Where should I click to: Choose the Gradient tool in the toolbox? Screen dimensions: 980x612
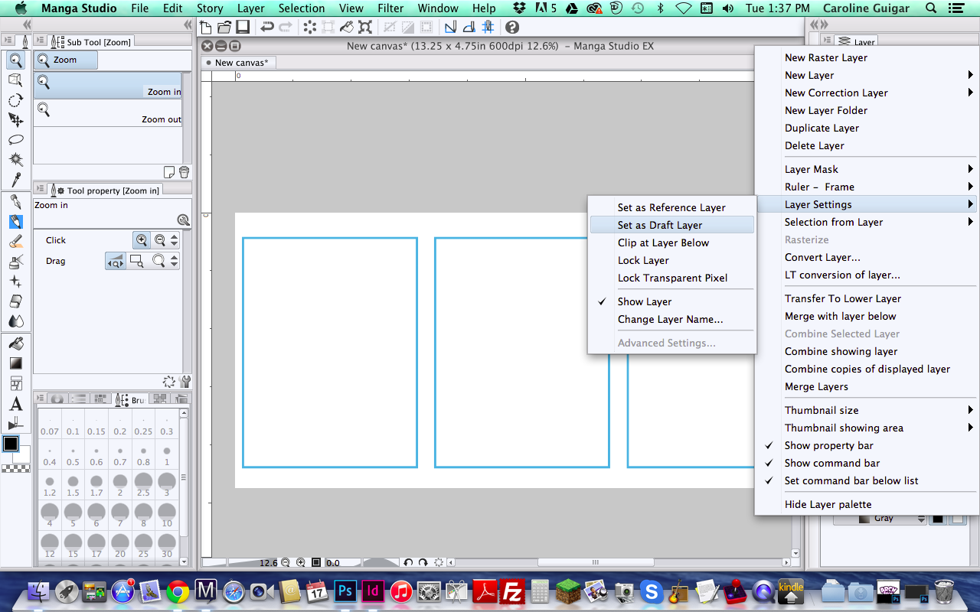coord(15,363)
